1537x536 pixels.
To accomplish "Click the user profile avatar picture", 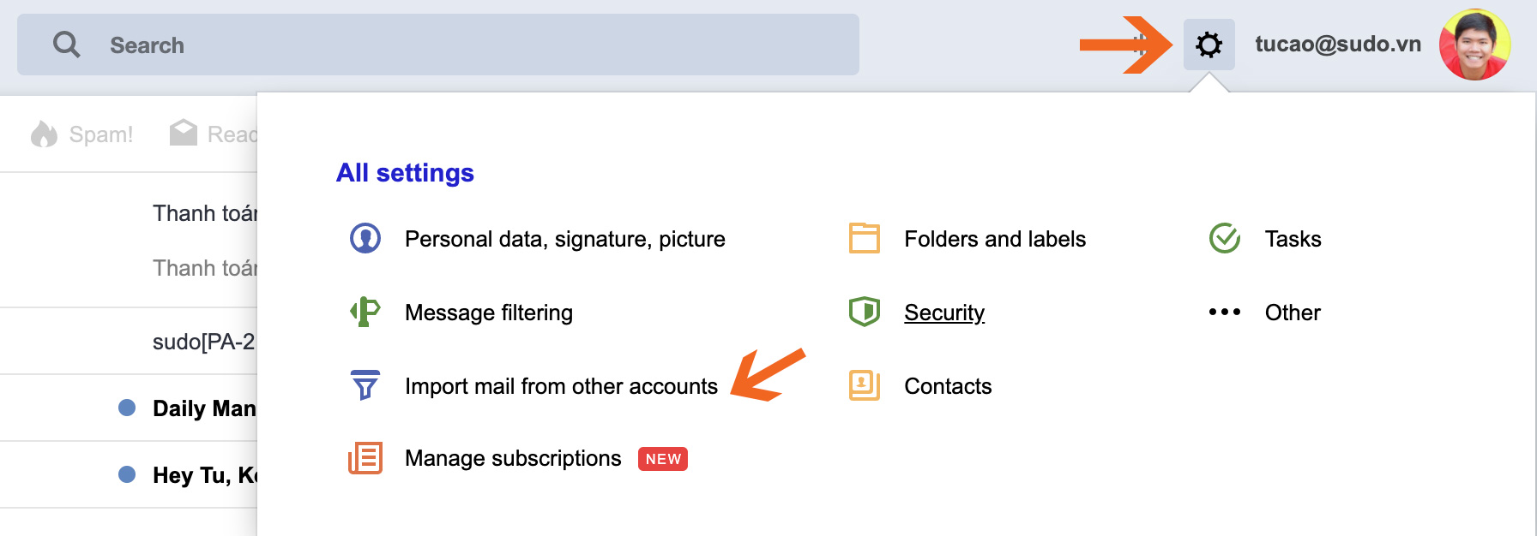I will [x=1474, y=45].
